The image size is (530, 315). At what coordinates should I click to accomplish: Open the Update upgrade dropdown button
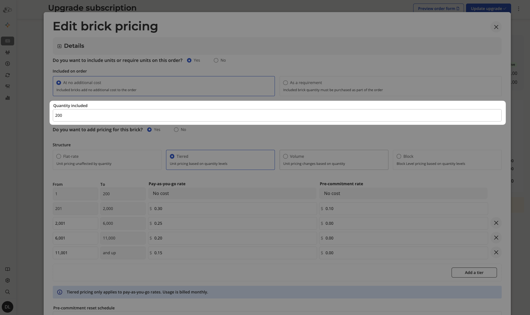(x=488, y=9)
